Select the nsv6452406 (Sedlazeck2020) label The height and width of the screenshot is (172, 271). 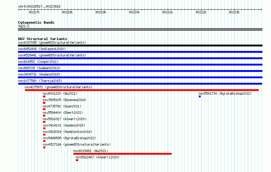tap(42, 49)
